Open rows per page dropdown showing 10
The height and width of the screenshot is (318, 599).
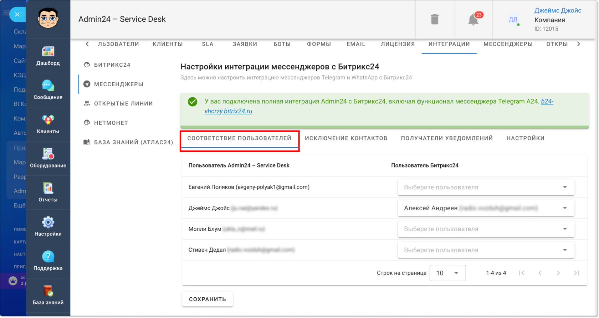(x=447, y=273)
